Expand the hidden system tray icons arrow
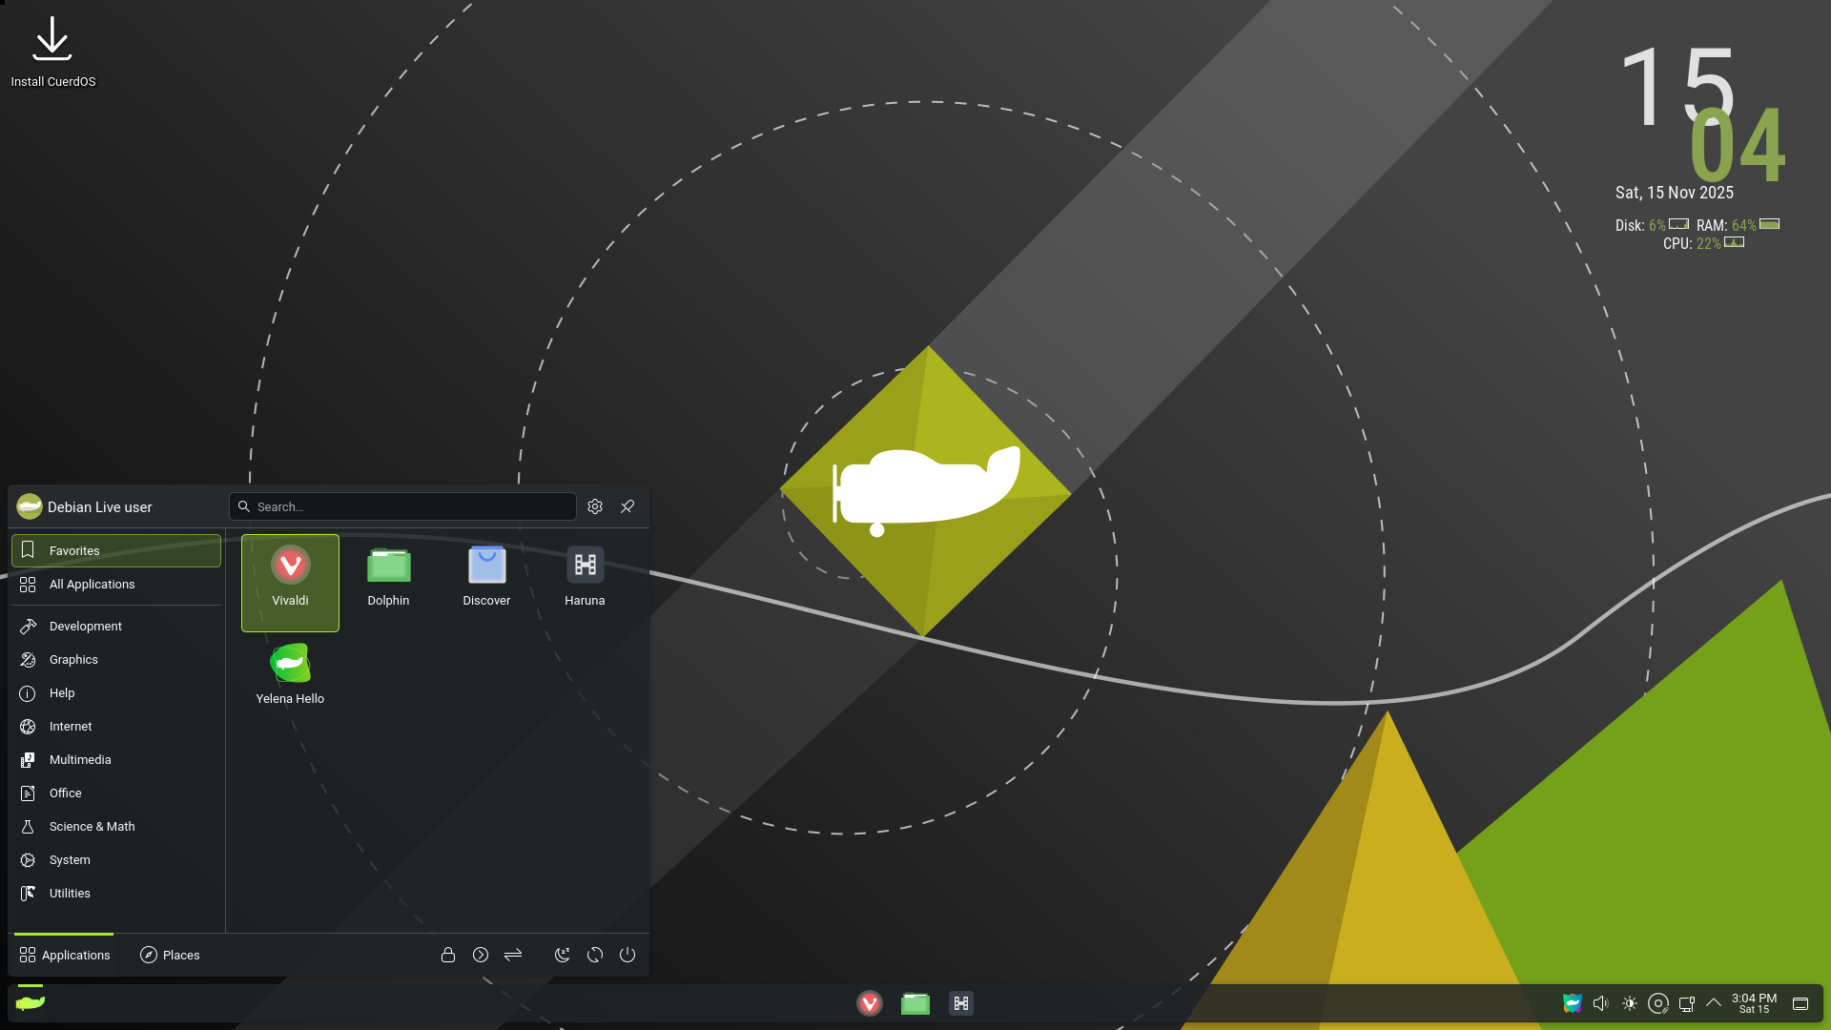1831x1030 pixels. (1714, 1003)
